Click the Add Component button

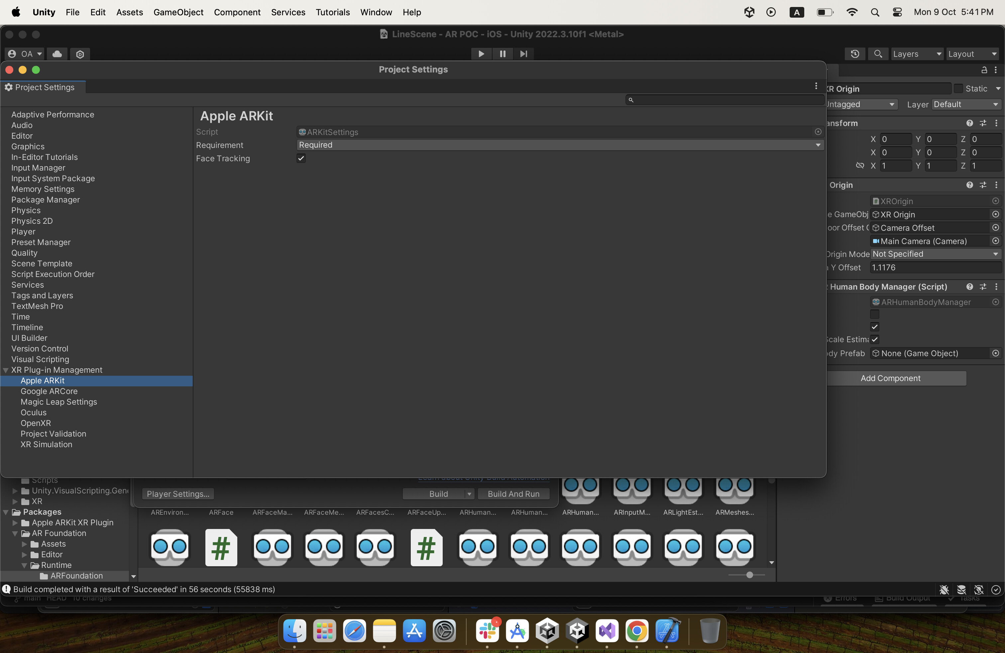click(x=891, y=378)
